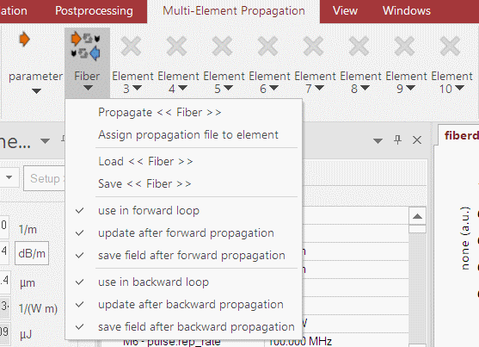
Task: Click the dB/m unit button
Action: [32, 253]
